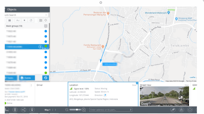Toggle the last listed object's green dot
Viewport: 204px width, 114px height.
[x=46, y=73]
